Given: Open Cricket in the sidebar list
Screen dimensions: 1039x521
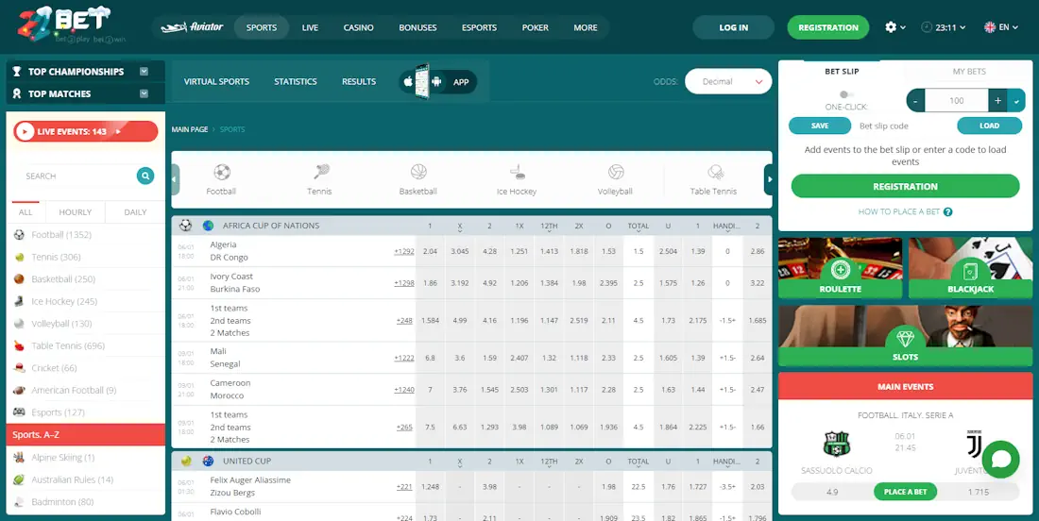Looking at the screenshot, I should click(54, 368).
